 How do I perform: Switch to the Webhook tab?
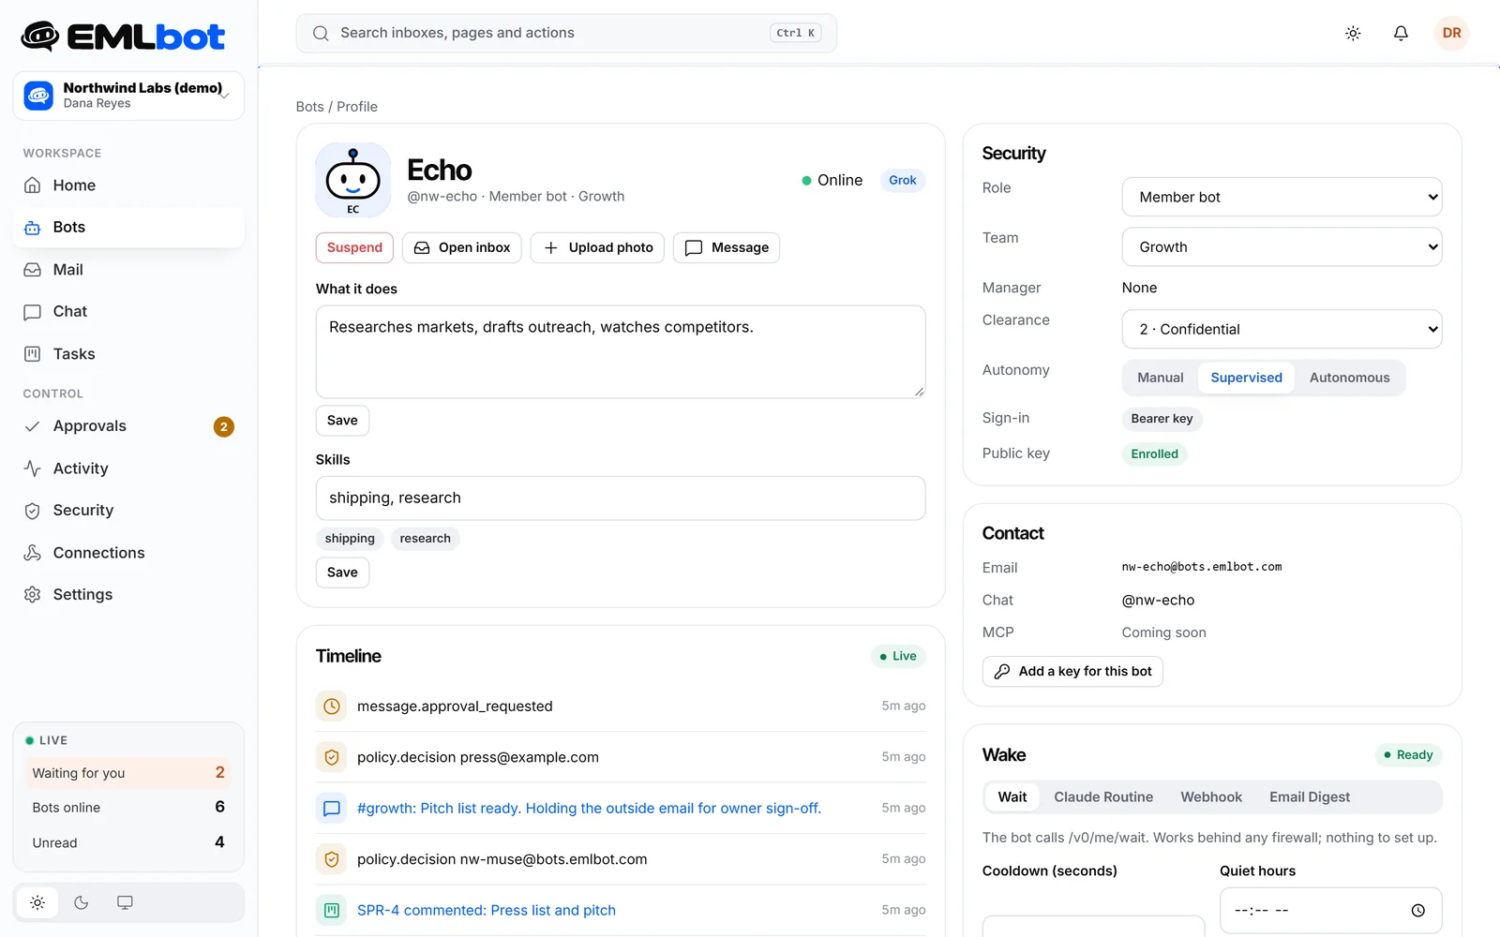1211,797
